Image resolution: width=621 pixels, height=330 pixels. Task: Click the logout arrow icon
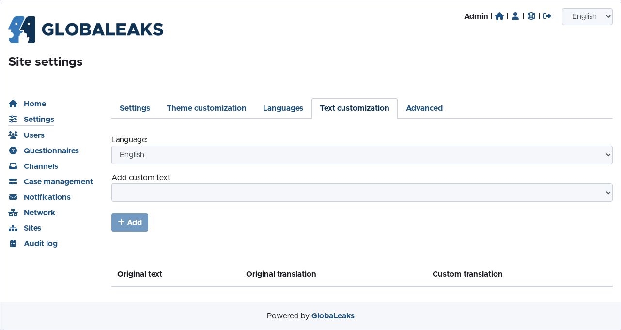[x=547, y=16]
